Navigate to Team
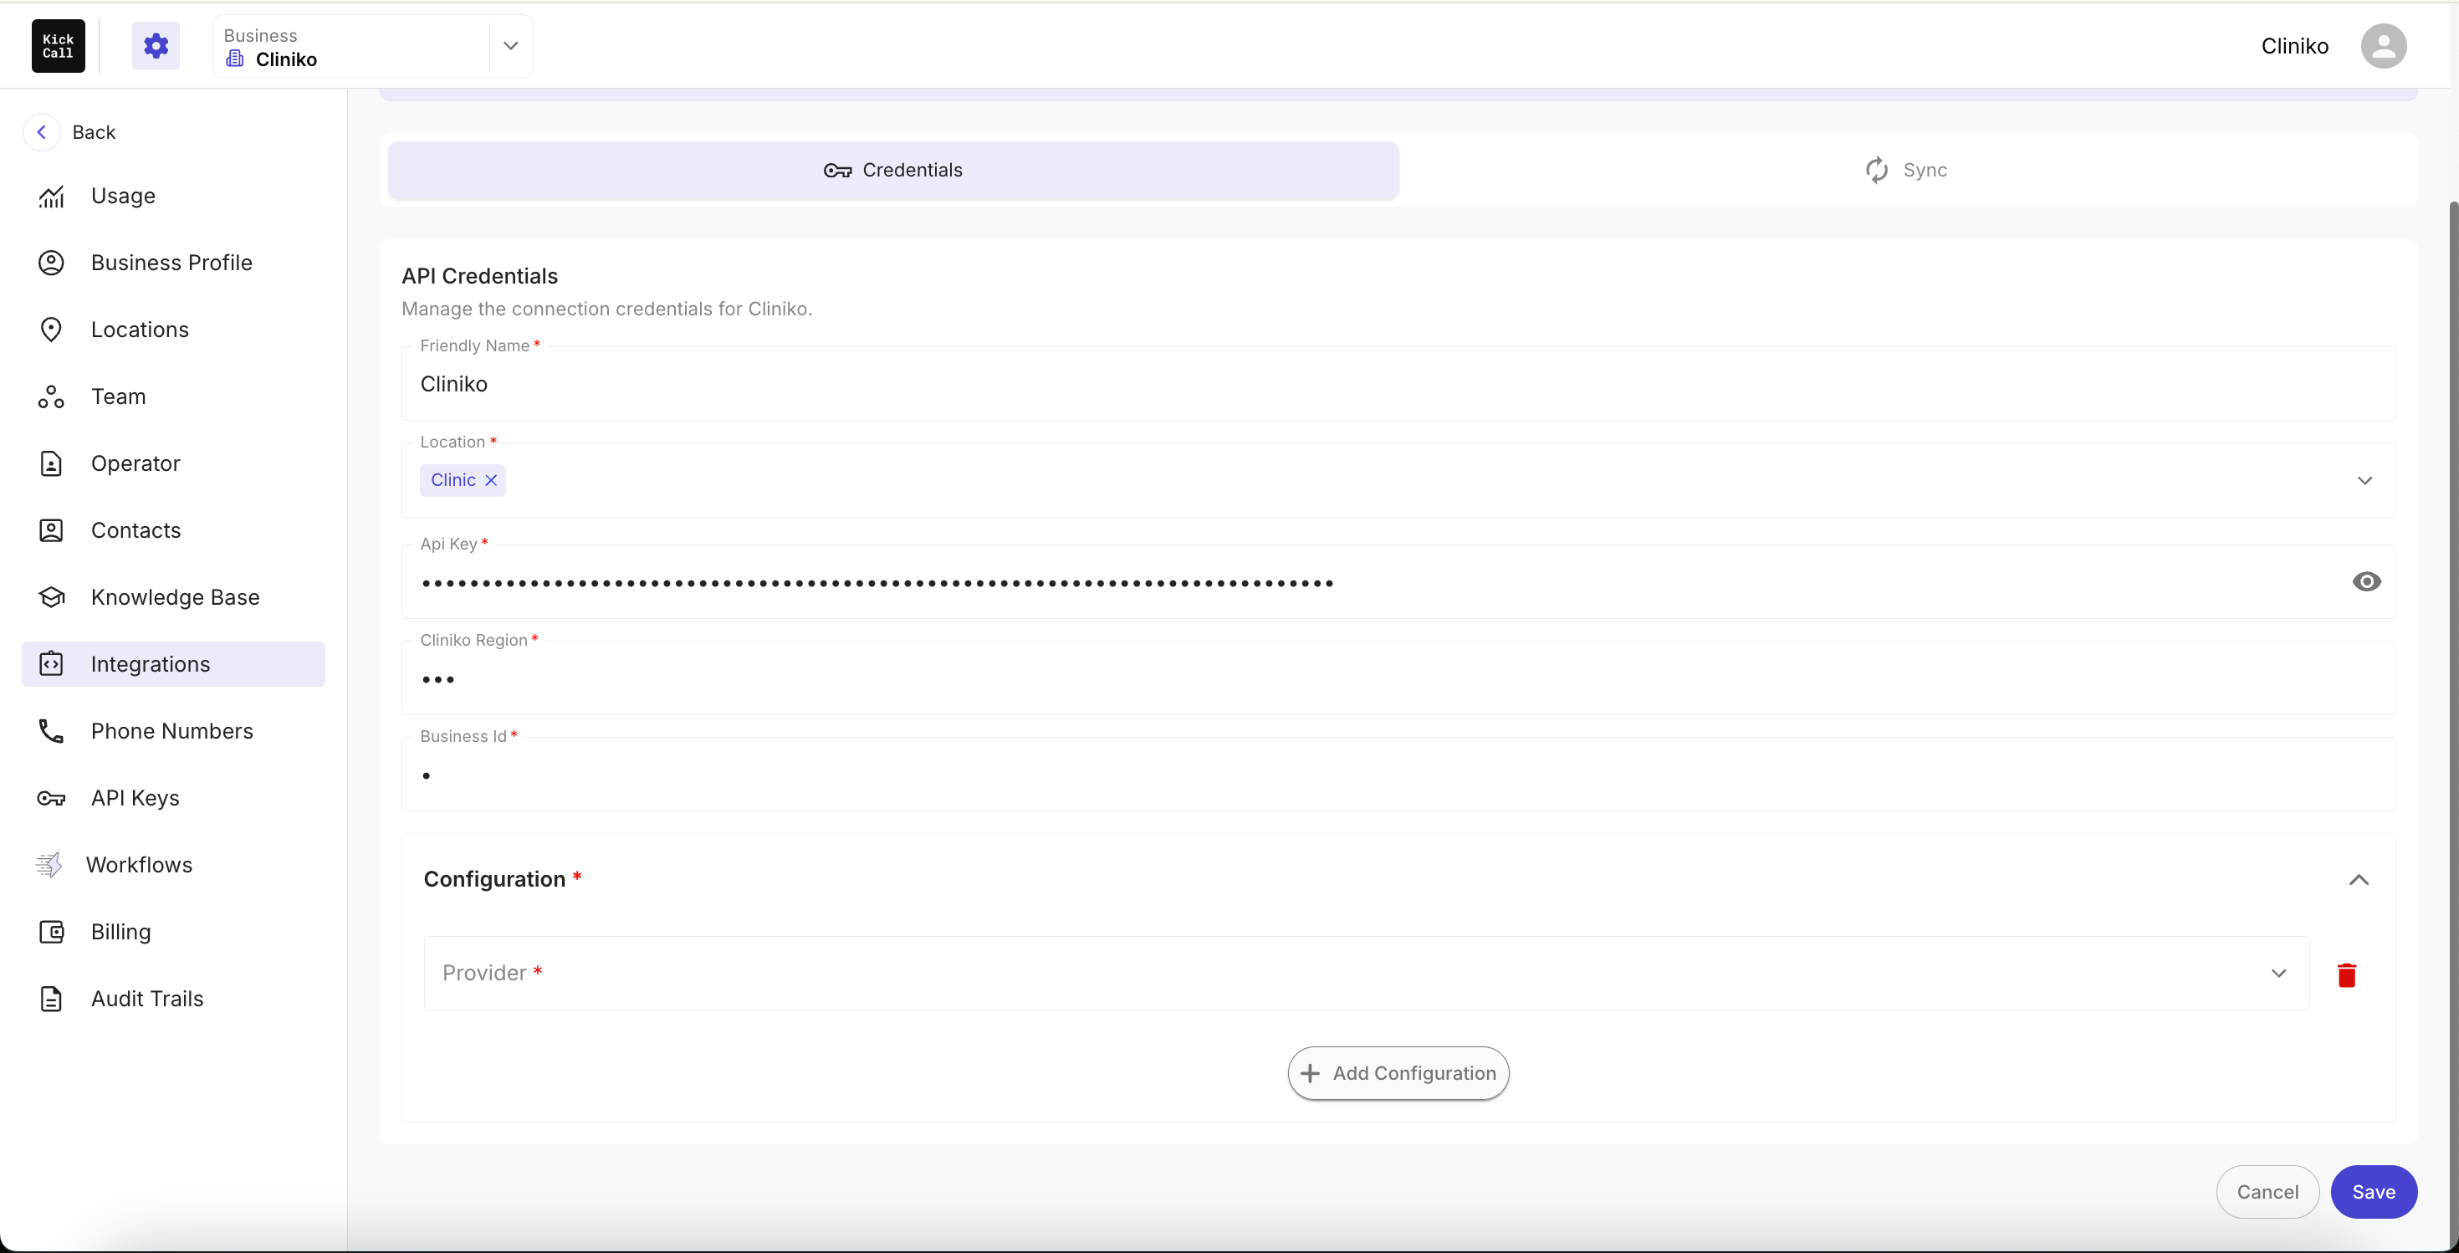 click(x=174, y=396)
